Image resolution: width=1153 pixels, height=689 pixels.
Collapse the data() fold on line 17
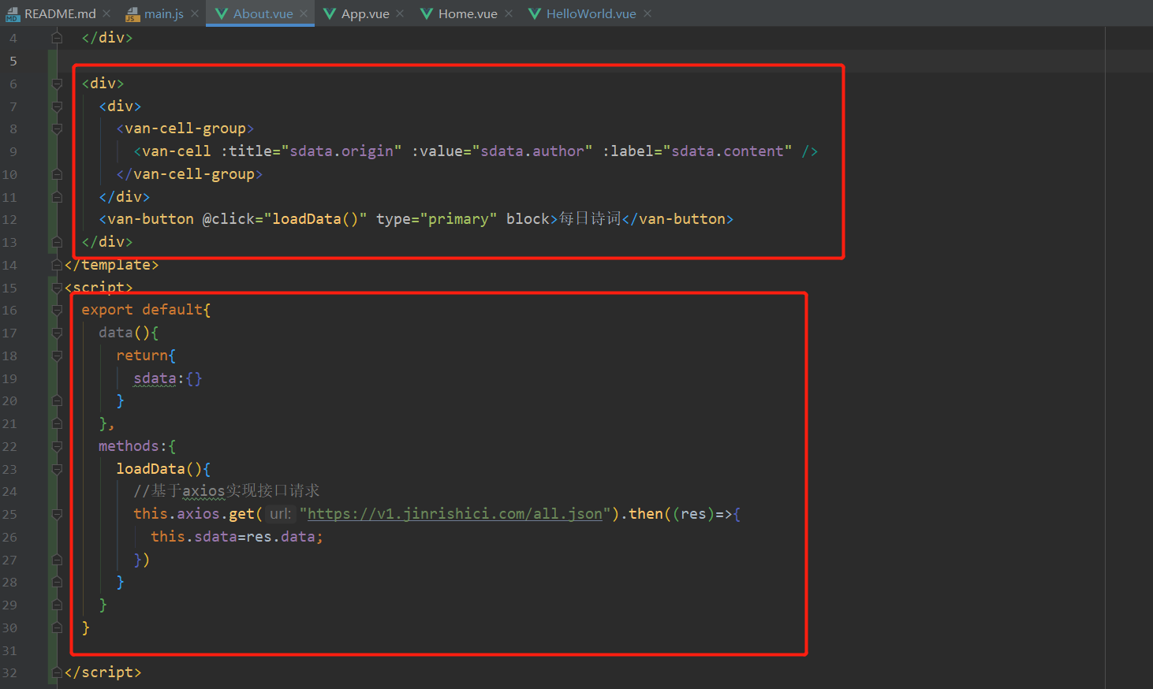tap(57, 333)
